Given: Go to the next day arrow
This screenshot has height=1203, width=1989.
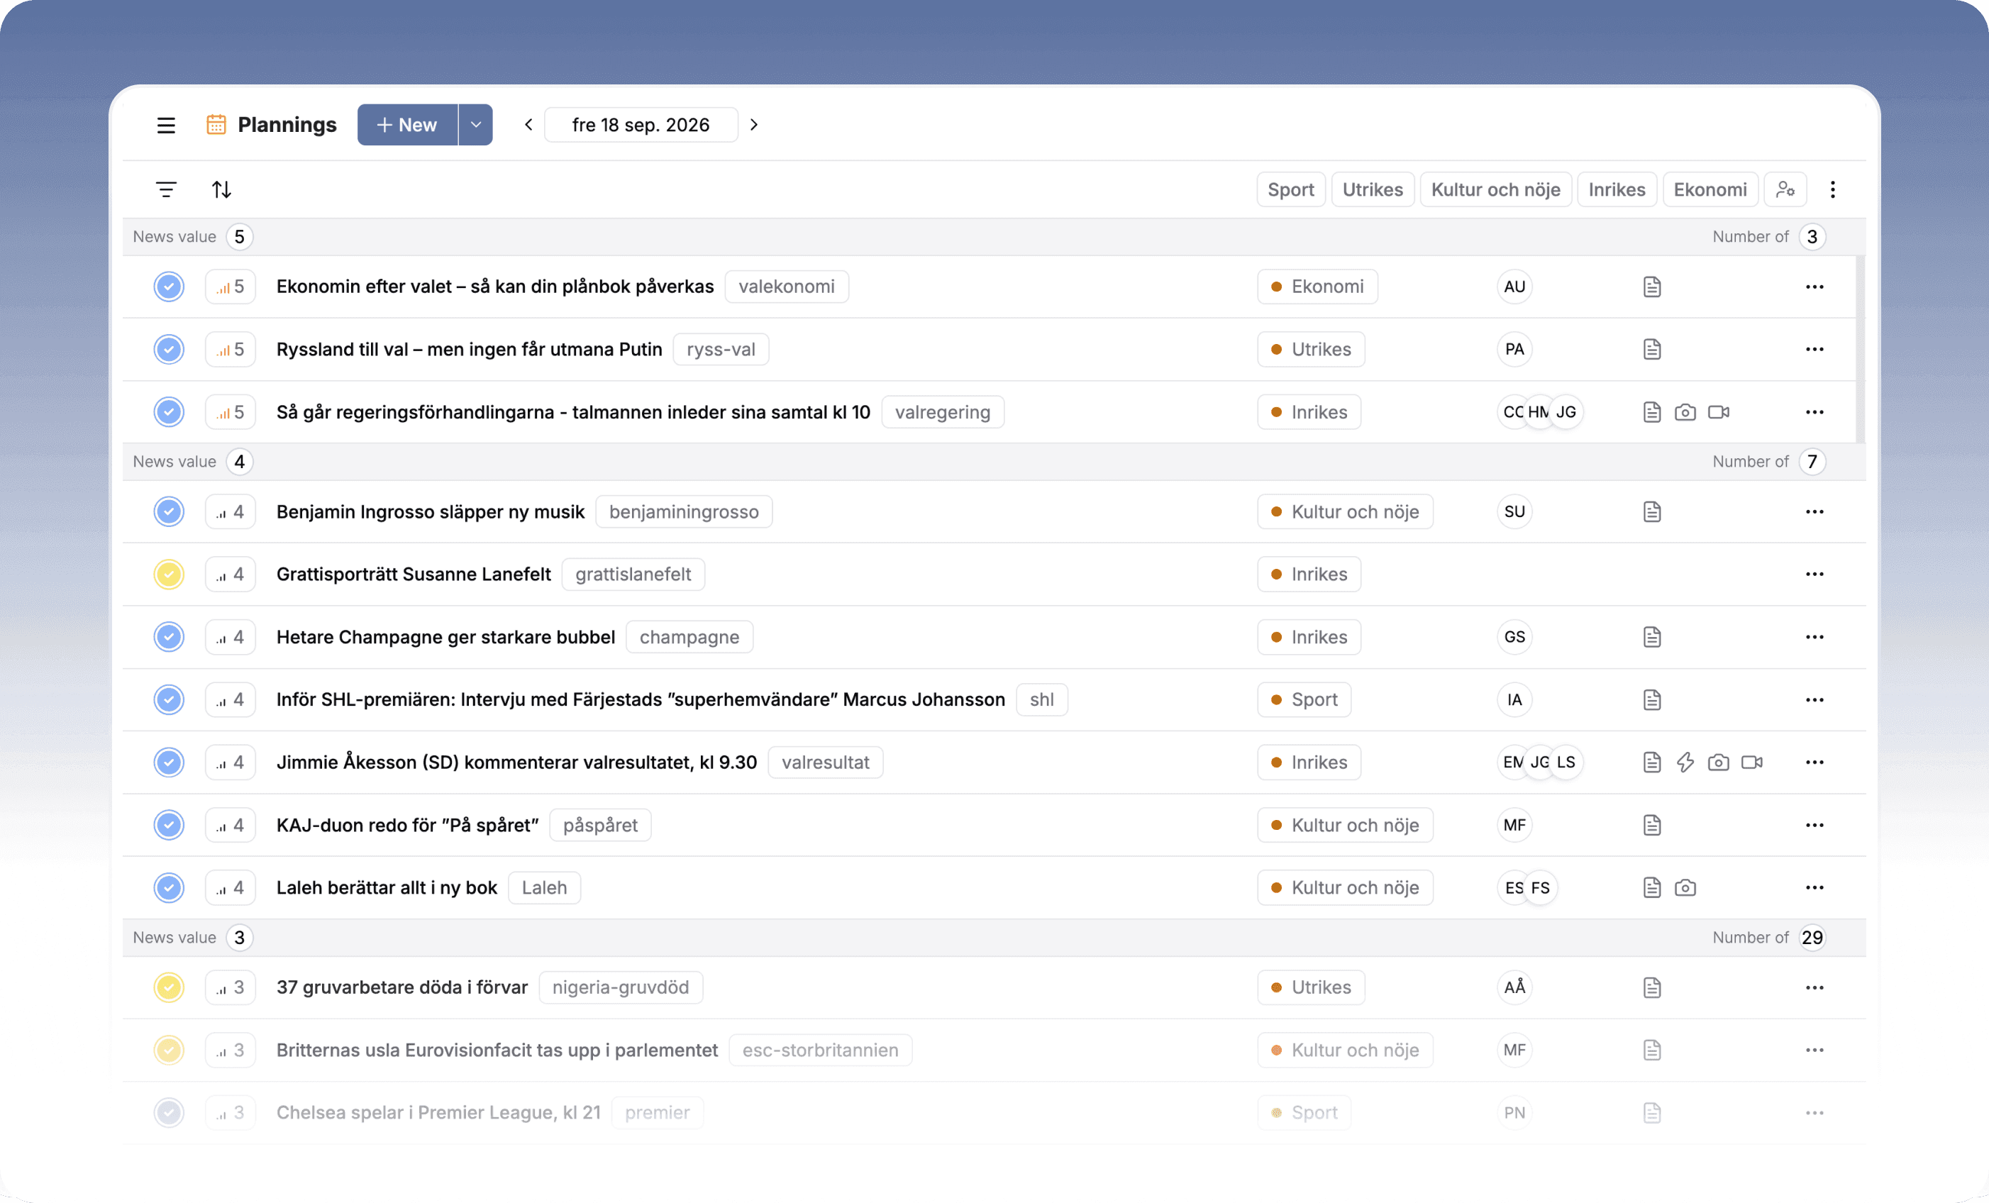Looking at the screenshot, I should tap(754, 125).
